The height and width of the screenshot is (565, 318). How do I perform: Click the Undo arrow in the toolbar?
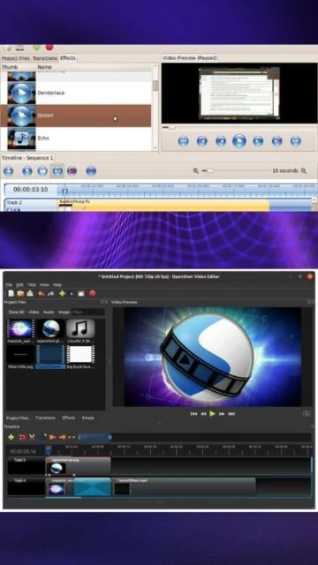(x=42, y=294)
